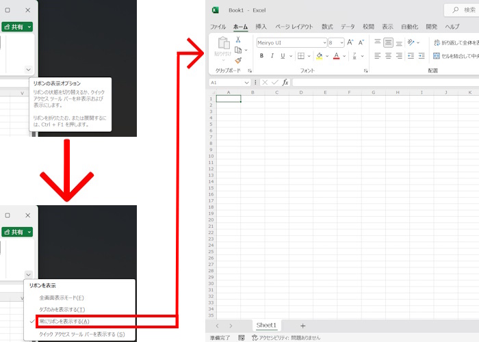
Task: Click the Increase Font Size icon
Action: tap(350, 42)
